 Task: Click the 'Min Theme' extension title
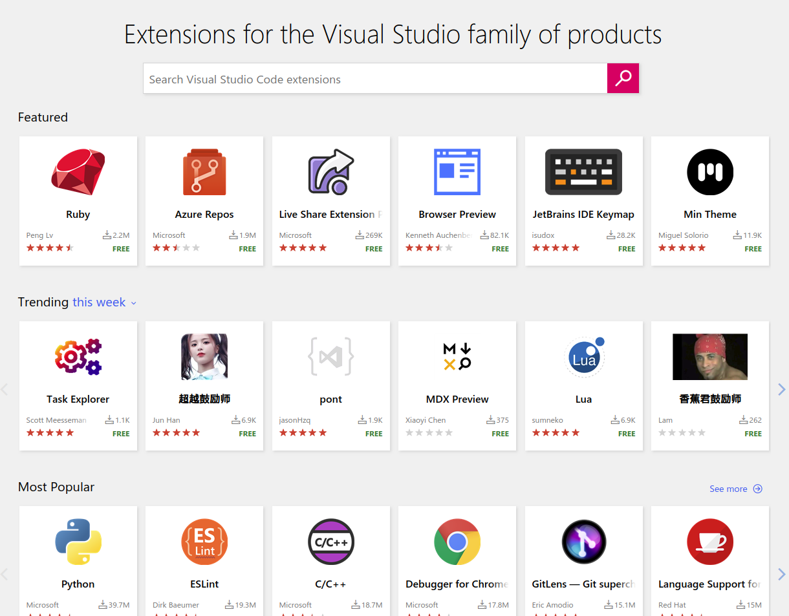710,215
